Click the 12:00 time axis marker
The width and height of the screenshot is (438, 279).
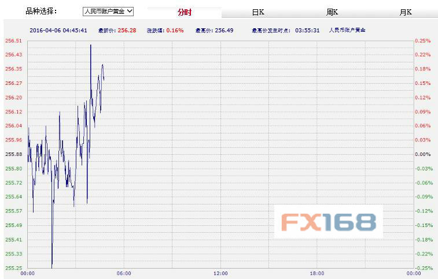tap(220, 273)
